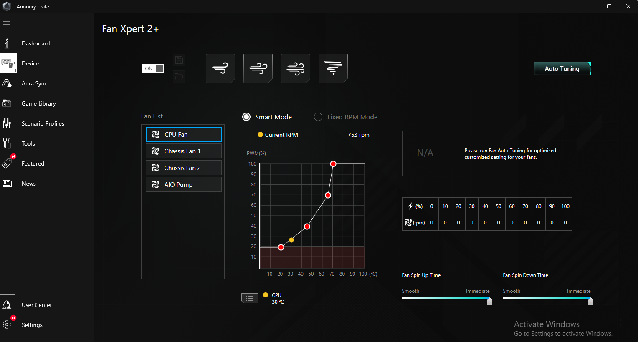Screen dimensions: 638x342
Task: Click the fan icon beside Chassis Fan 2
Action: tap(155, 168)
